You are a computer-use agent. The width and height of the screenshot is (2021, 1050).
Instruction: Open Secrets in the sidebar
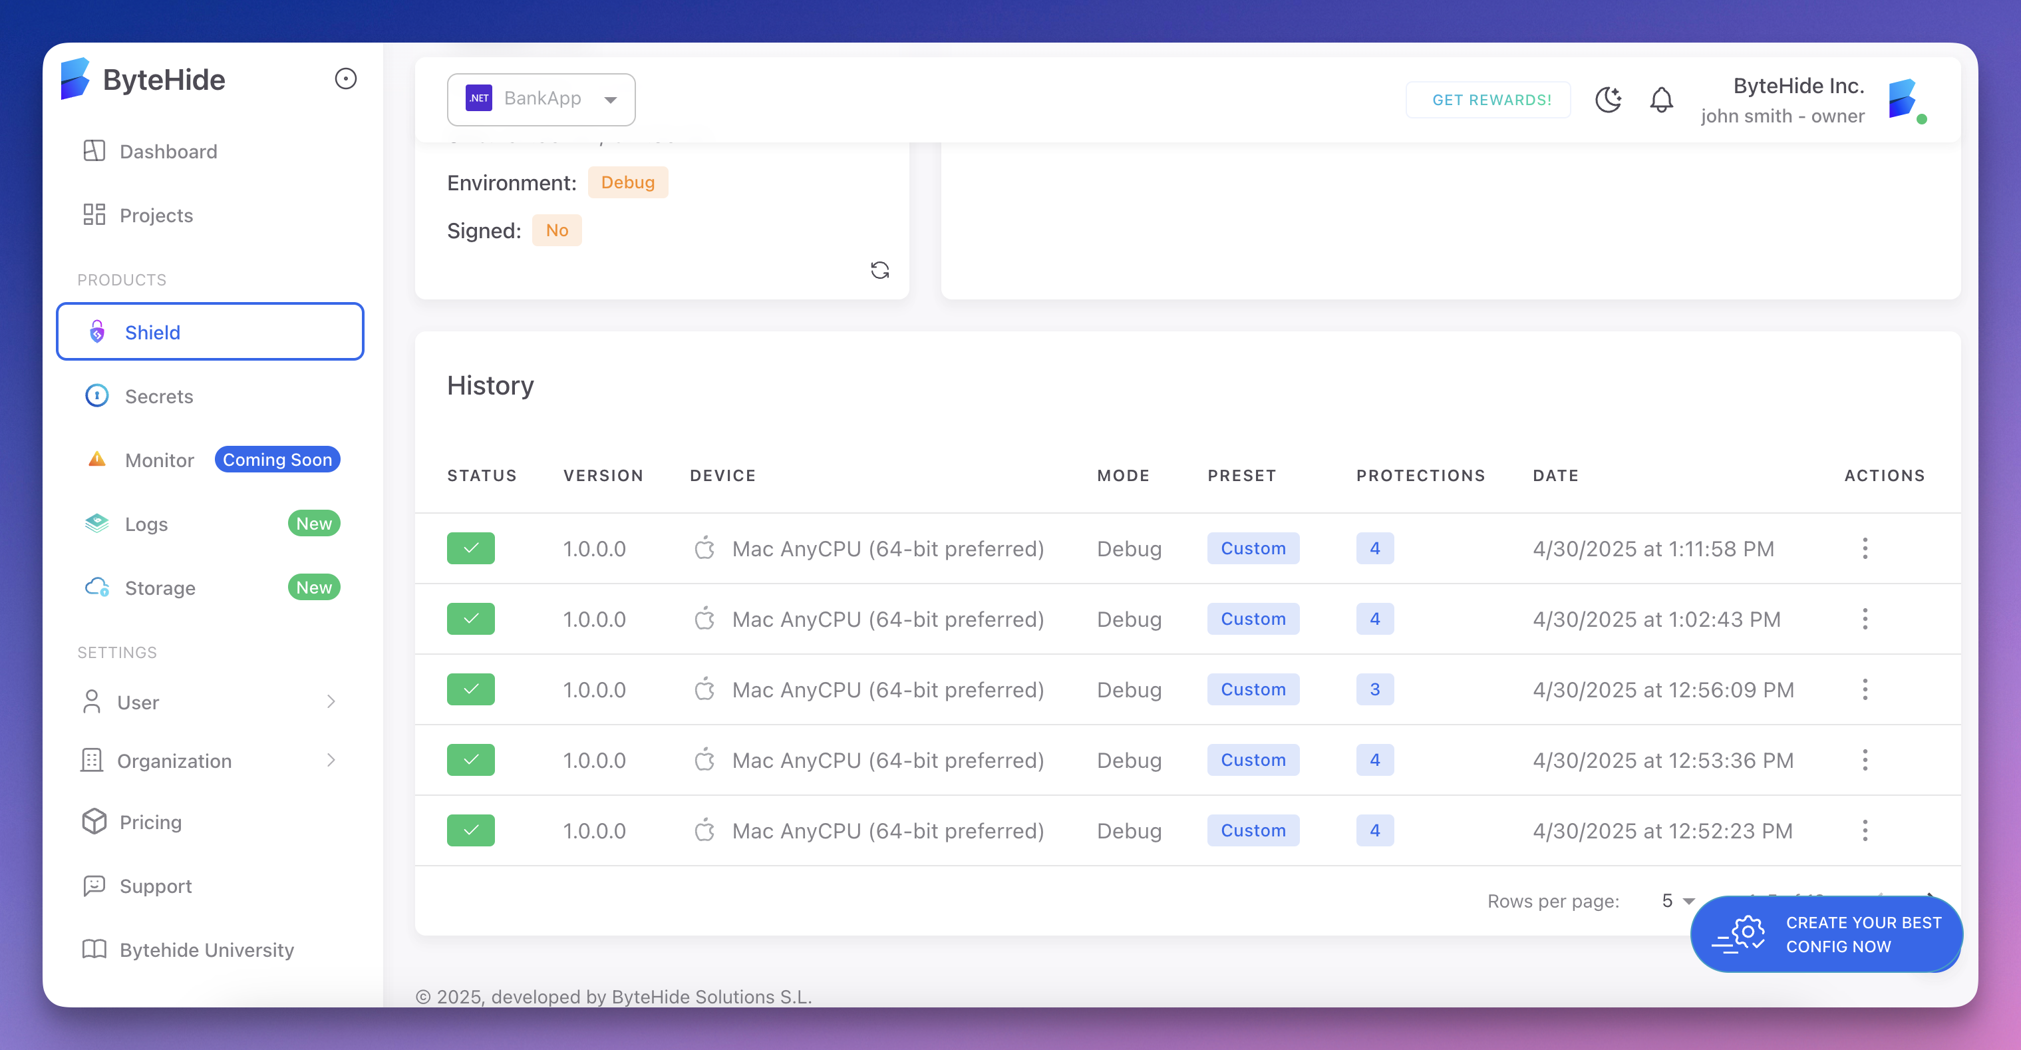click(159, 395)
